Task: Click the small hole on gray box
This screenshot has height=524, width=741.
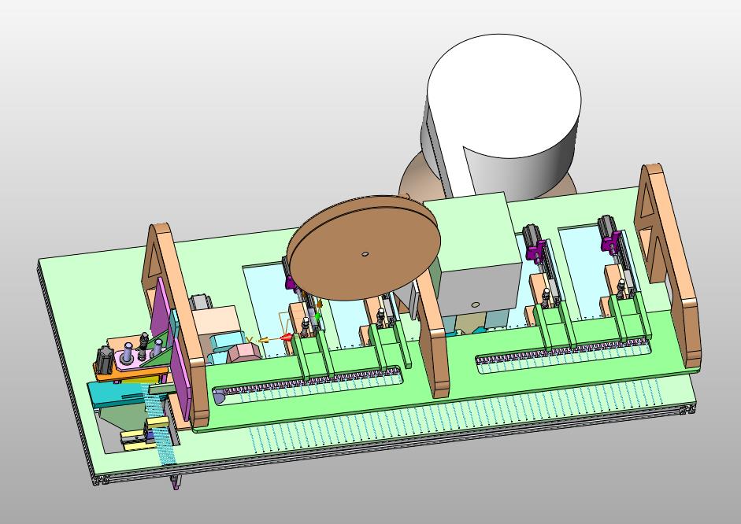Action: 476,305
